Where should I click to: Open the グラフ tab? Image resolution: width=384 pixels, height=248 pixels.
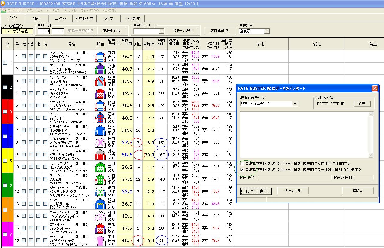(108, 19)
